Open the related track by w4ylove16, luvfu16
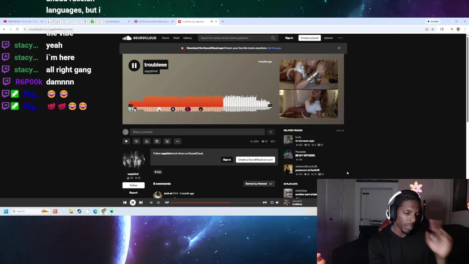Viewport: 469px width, 264px height. click(x=307, y=170)
